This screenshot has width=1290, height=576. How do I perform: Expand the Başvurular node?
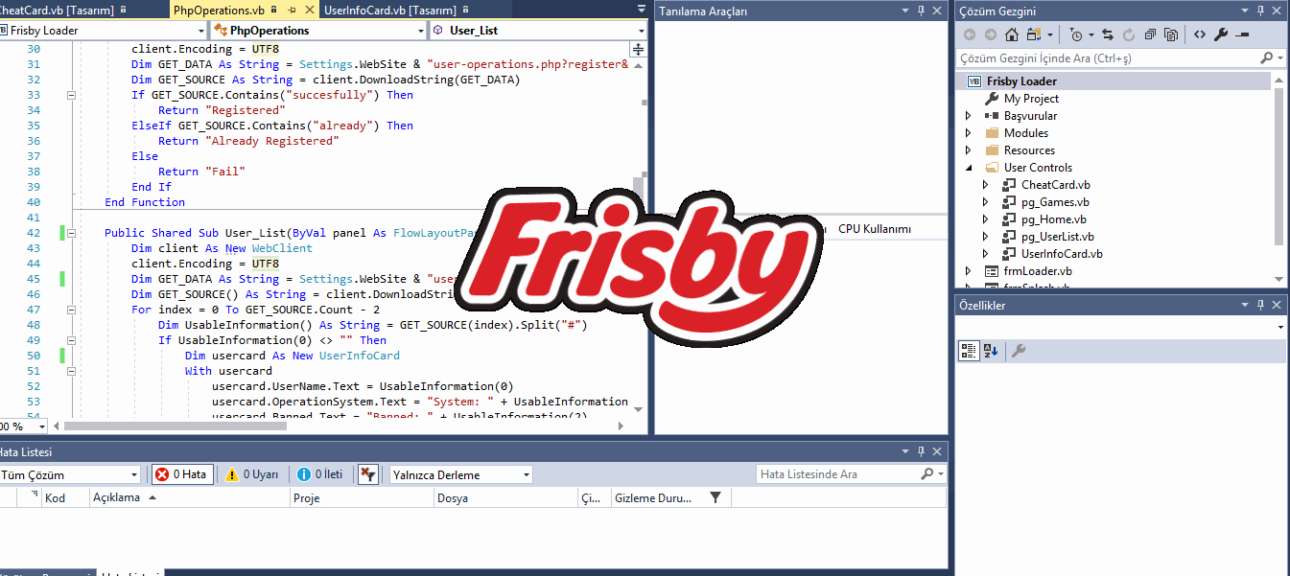coord(968,116)
